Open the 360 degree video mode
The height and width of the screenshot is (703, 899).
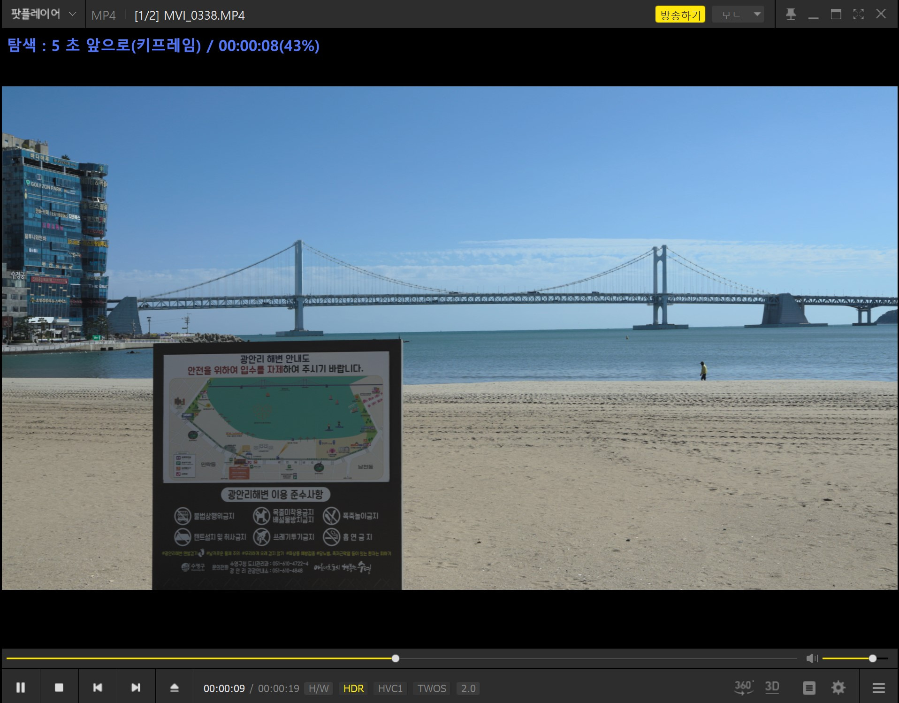[744, 688]
